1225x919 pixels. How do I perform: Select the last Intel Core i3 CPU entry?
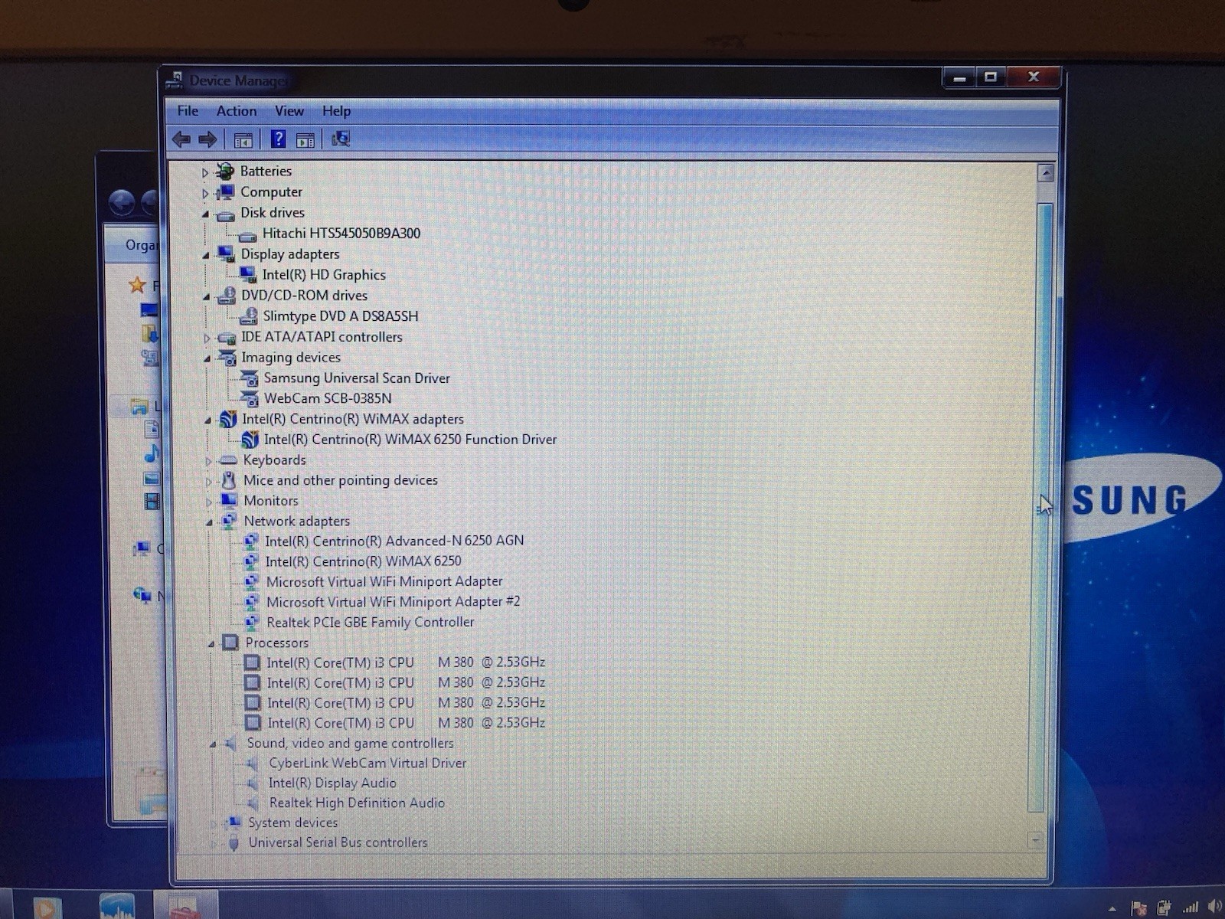tap(406, 723)
